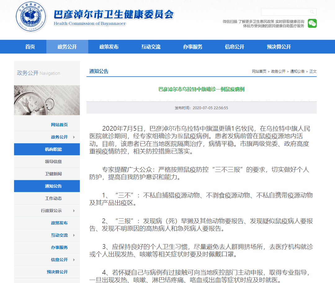Open 通知公告 in the breadcrumb trail
This screenshot has width=335, height=283.
click(297, 71)
